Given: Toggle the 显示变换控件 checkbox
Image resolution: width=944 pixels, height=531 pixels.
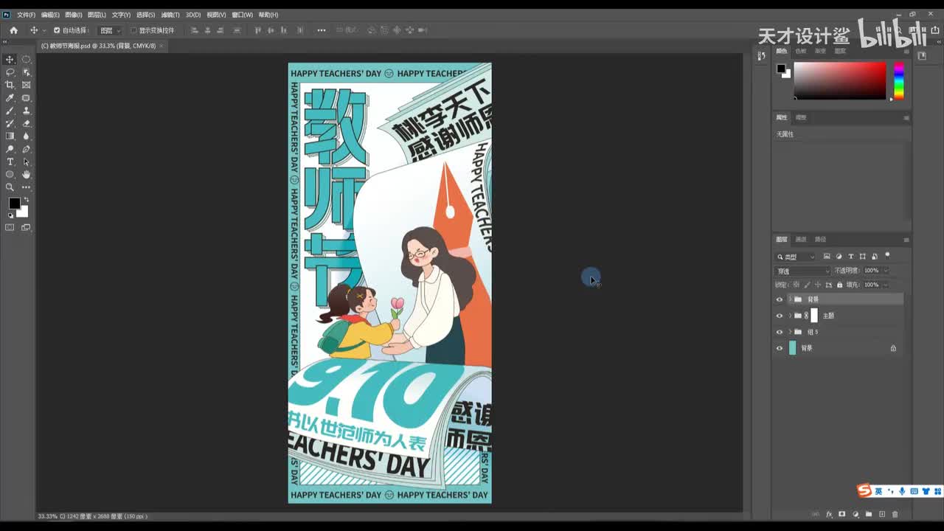Looking at the screenshot, I should (x=133, y=30).
